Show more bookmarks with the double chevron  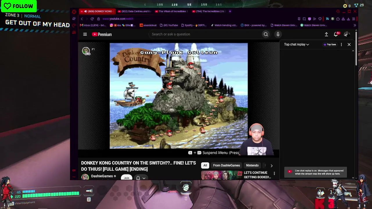pos(355,25)
